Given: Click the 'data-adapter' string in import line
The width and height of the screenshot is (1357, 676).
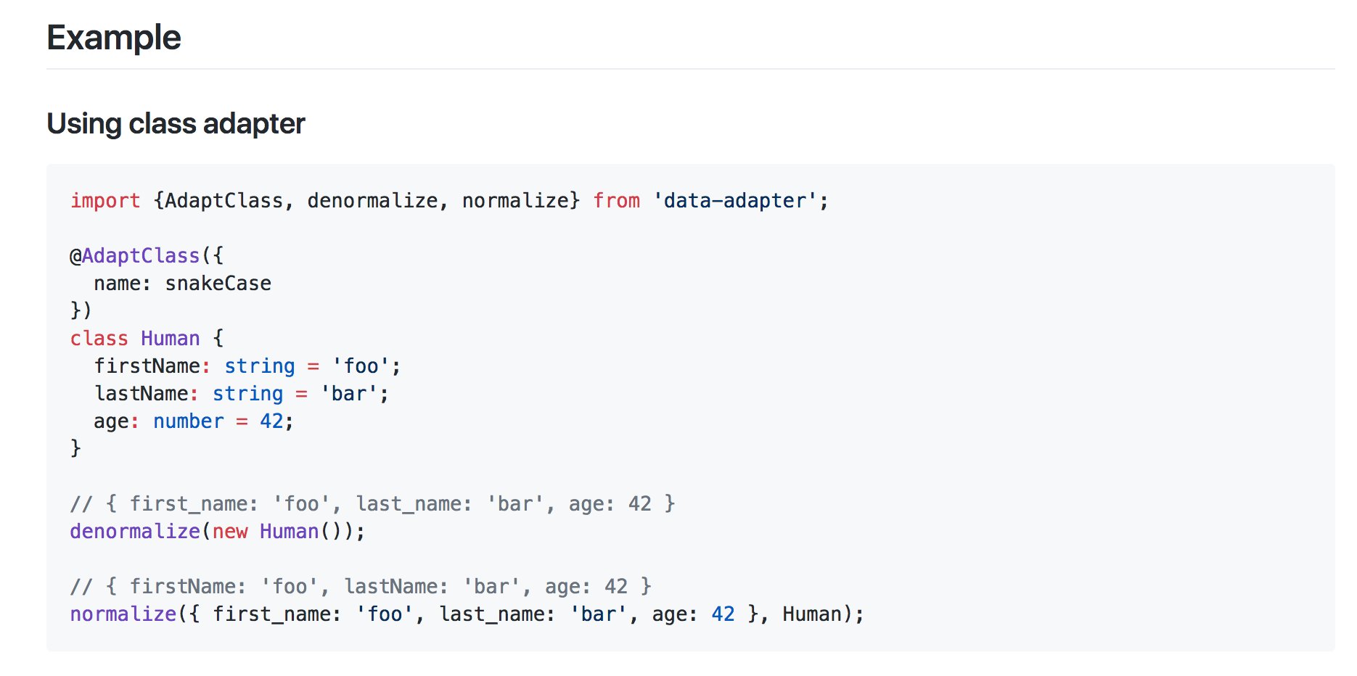Looking at the screenshot, I should 734,201.
